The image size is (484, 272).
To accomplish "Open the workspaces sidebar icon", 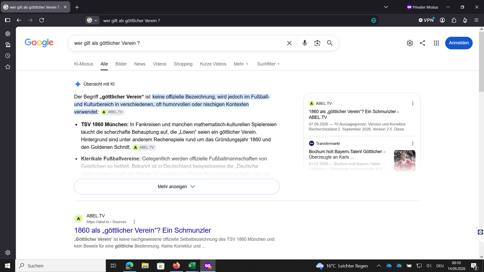I will [8, 45].
